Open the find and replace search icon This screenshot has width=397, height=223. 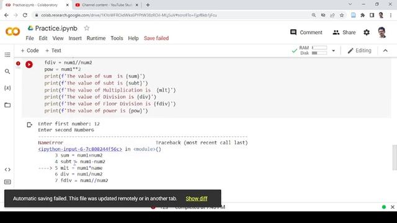click(7, 72)
